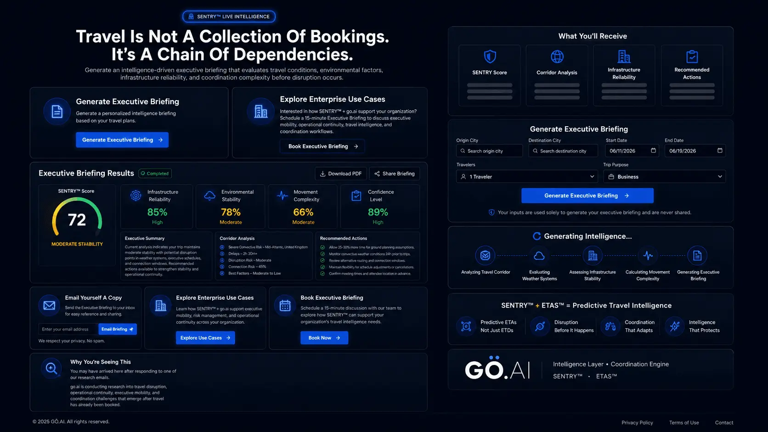Viewport: 768px width, 432px height.
Task: Click the Infrastructure Reliability building icon in What You'll Receive
Action: (624, 56)
